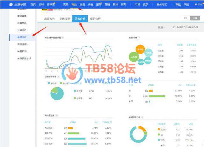The height and width of the screenshot is (147, 204).
Task: Switch device toggle to 无线
Action: 195,18
